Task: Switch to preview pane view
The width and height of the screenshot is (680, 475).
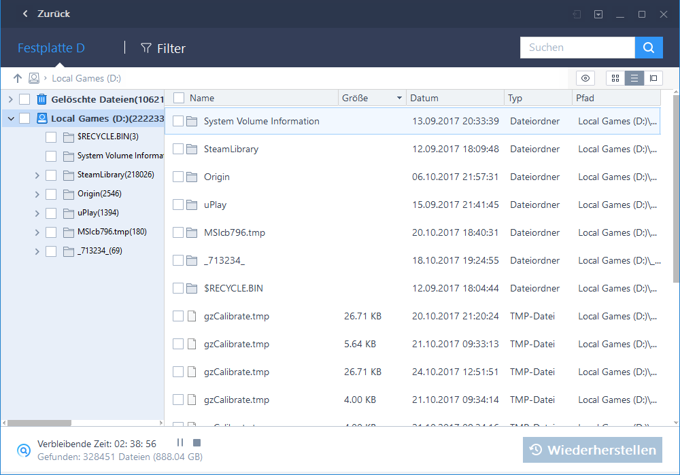Action: 653,78
